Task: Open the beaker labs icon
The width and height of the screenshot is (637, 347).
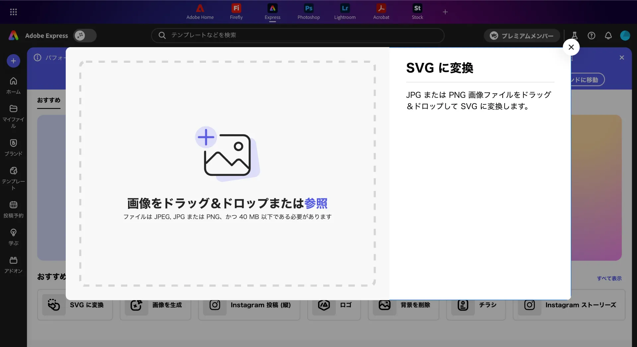Action: click(574, 36)
